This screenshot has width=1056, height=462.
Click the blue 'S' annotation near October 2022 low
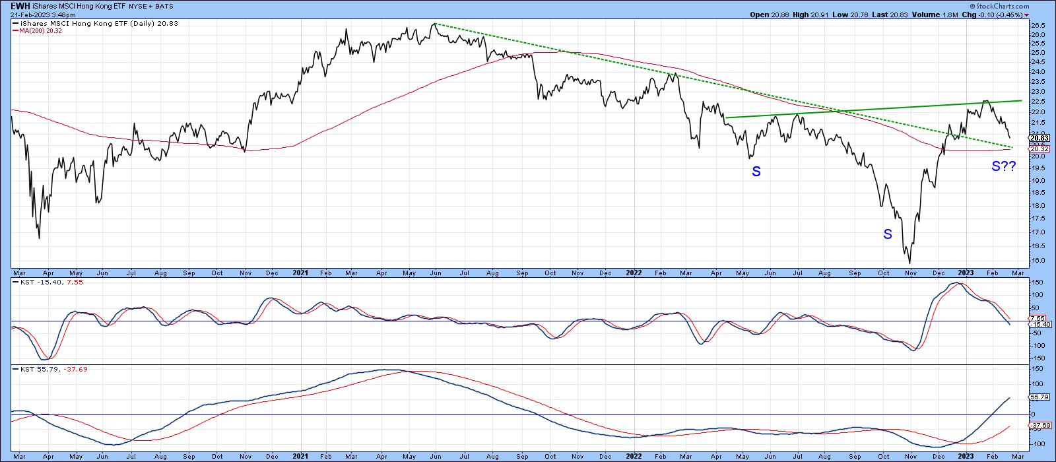point(888,234)
